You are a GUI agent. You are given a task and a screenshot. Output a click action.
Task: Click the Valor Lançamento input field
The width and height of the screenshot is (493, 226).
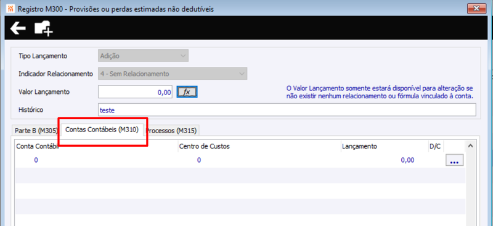135,92
